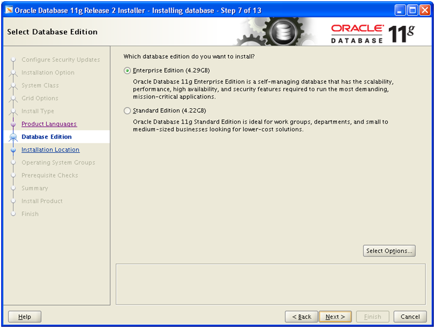Click the 'Finish' step text in sidebar
This screenshot has height=328, width=435.
coord(30,214)
